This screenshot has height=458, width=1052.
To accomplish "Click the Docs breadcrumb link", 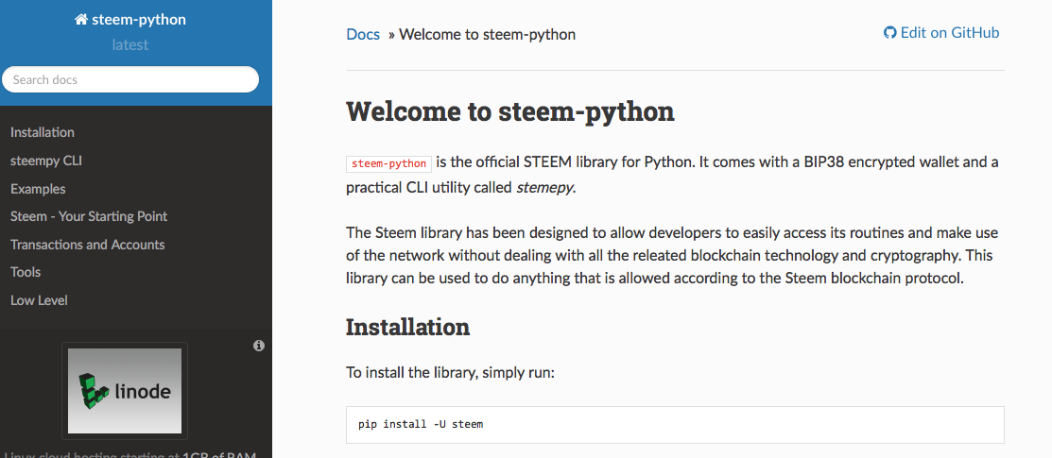I will click(x=363, y=34).
